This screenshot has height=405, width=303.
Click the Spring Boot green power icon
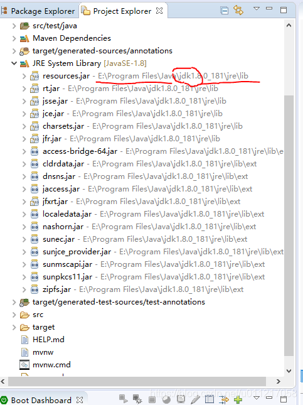coord(4,400)
